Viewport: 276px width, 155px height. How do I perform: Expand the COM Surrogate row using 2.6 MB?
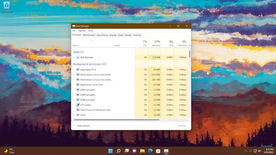(x=74, y=99)
